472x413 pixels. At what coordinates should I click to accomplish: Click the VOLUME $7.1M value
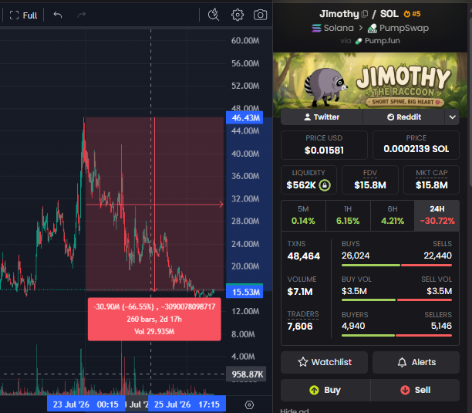(x=300, y=292)
